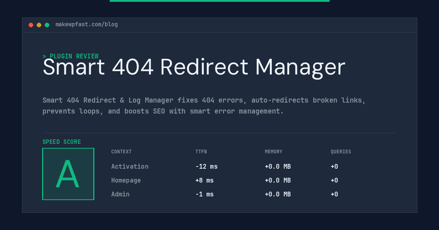The width and height of the screenshot is (439, 230).
Task: Select the Admin row label
Action: [120, 194]
